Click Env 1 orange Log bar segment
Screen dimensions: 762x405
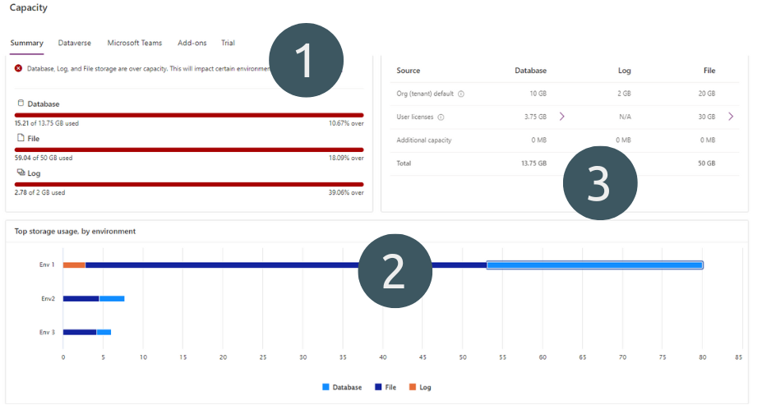tap(74, 265)
